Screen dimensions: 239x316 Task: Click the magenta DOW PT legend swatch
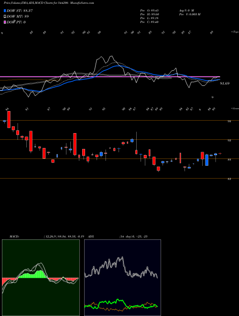coord(5,22)
